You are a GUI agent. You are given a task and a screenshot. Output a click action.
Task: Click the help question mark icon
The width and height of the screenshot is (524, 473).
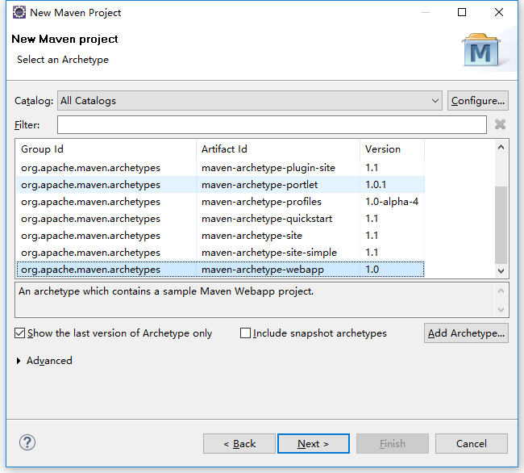tap(27, 443)
